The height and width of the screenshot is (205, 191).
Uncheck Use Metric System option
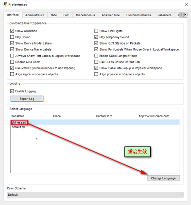[x=12, y=68]
